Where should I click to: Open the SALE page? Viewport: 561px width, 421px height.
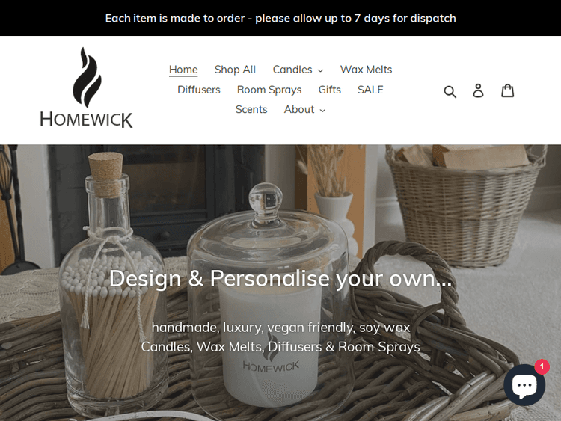click(x=370, y=90)
